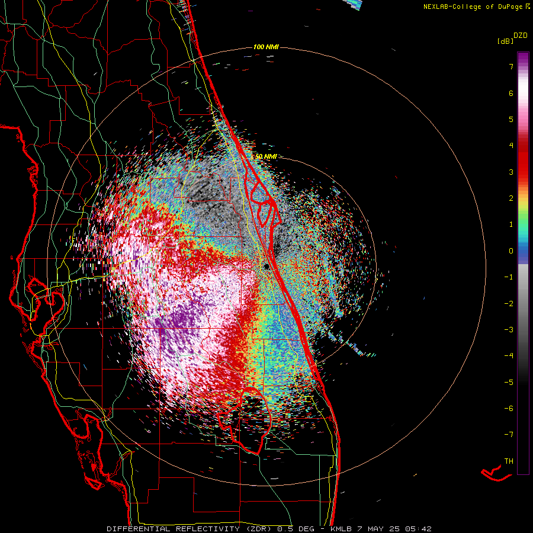Click the 4 value on color scale
533x533 pixels.
(x=511, y=146)
